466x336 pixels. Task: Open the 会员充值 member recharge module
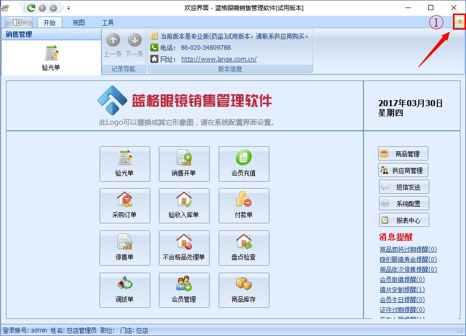[x=244, y=163]
